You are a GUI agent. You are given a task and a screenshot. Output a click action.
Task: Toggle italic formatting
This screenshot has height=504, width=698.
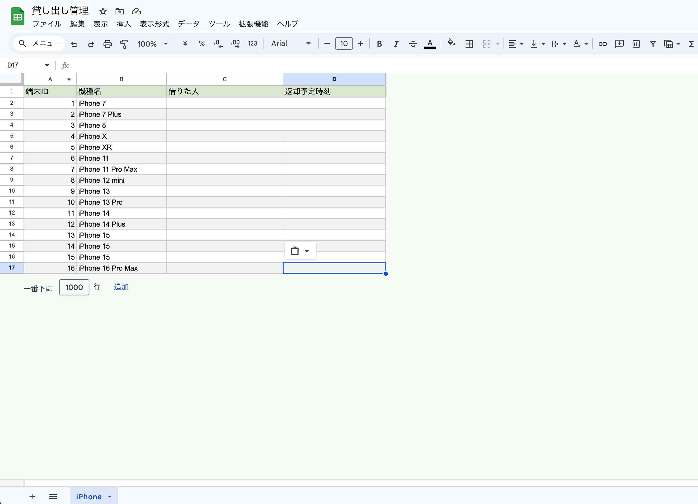pos(396,44)
